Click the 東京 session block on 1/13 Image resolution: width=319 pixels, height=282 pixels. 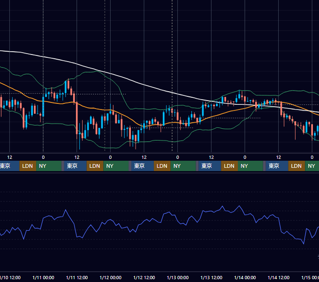pos(210,166)
